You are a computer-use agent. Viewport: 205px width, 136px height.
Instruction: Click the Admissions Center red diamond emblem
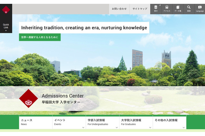[29, 98]
